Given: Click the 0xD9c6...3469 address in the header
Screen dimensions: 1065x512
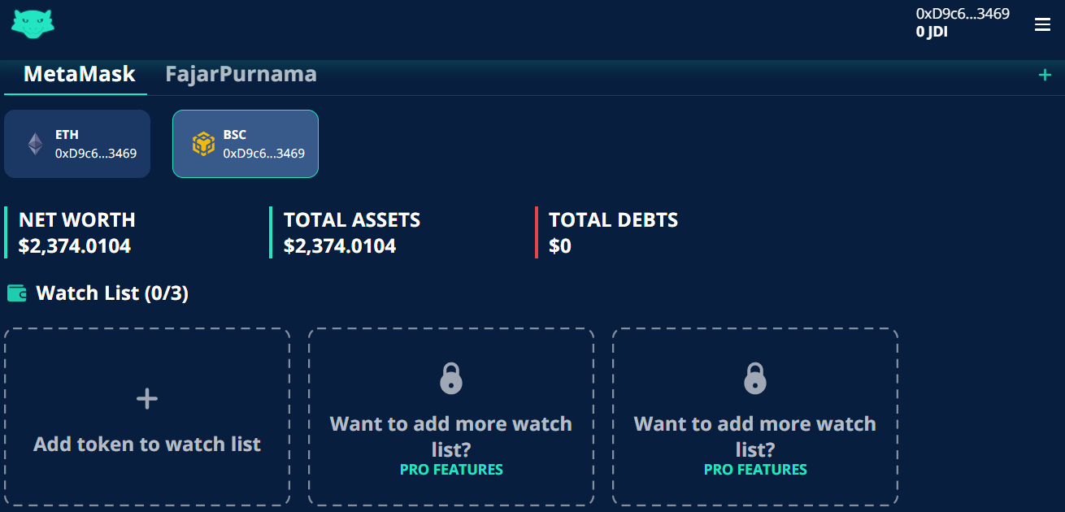Looking at the screenshot, I should pos(963,13).
